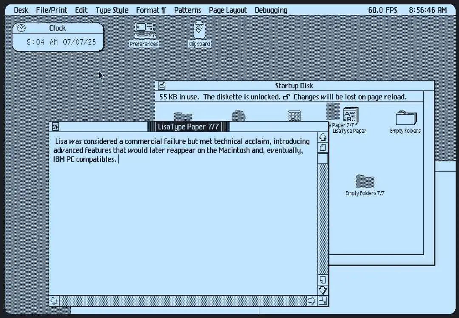The height and width of the screenshot is (318, 459).
Task: Select the LisaType Paper stationery icon
Action: click(350, 116)
